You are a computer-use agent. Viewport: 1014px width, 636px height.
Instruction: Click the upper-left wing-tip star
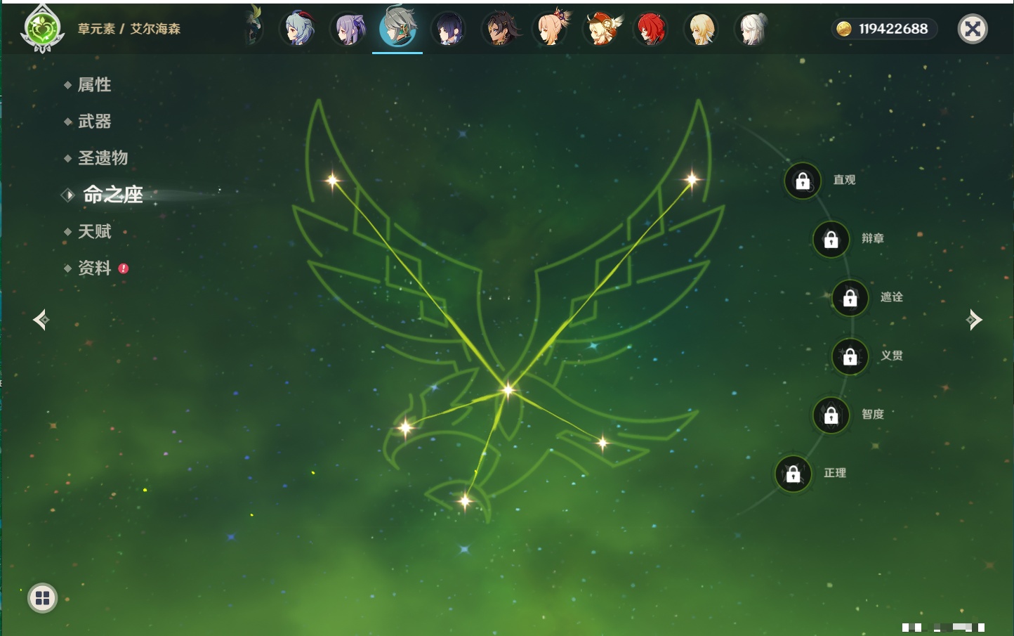click(x=333, y=181)
